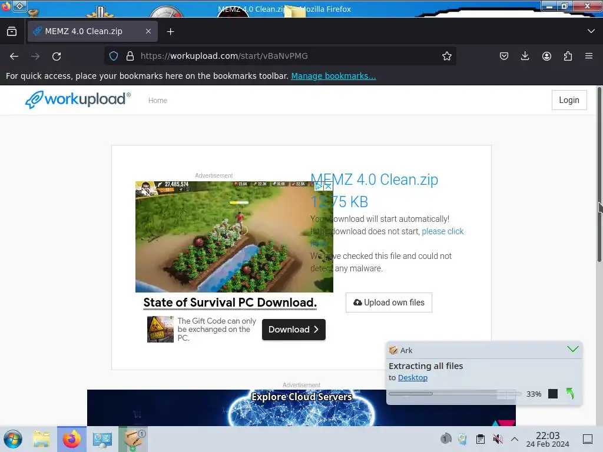Open file manager from taskbar
Screen dimensions: 603x452
[41, 439]
